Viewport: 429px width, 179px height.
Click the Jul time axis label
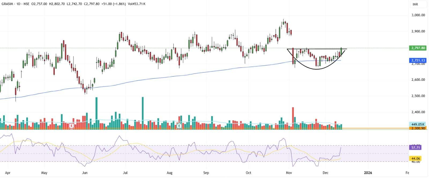coord(125,173)
